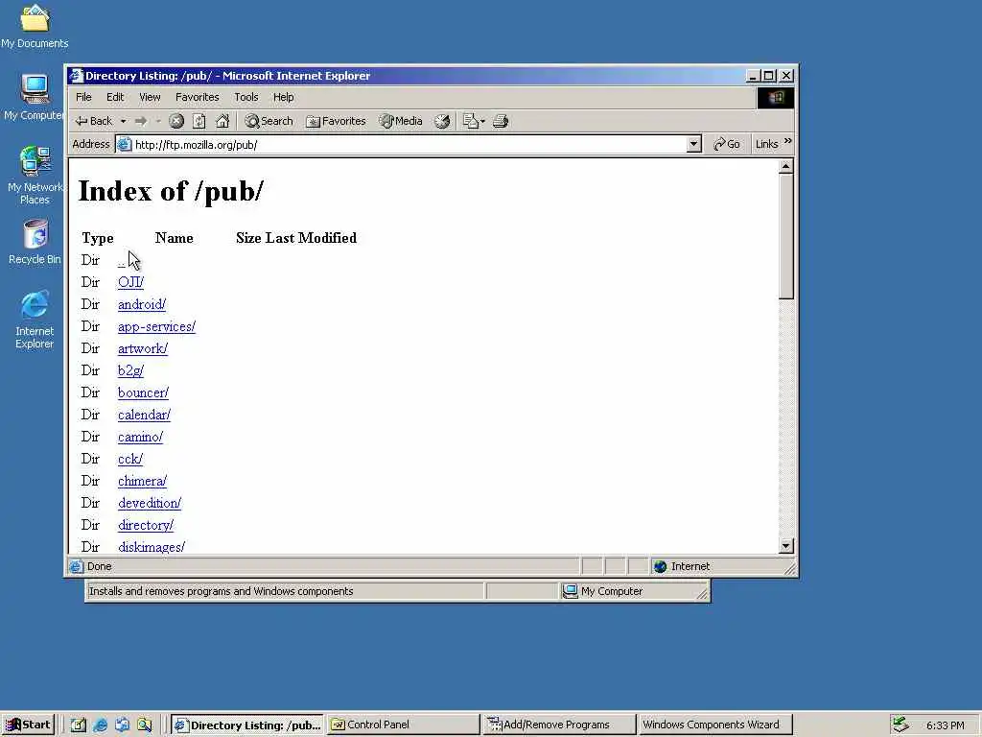Viewport: 982px width, 737px height.
Task: Expand the Address bar dropdown arrow
Action: 693,145
